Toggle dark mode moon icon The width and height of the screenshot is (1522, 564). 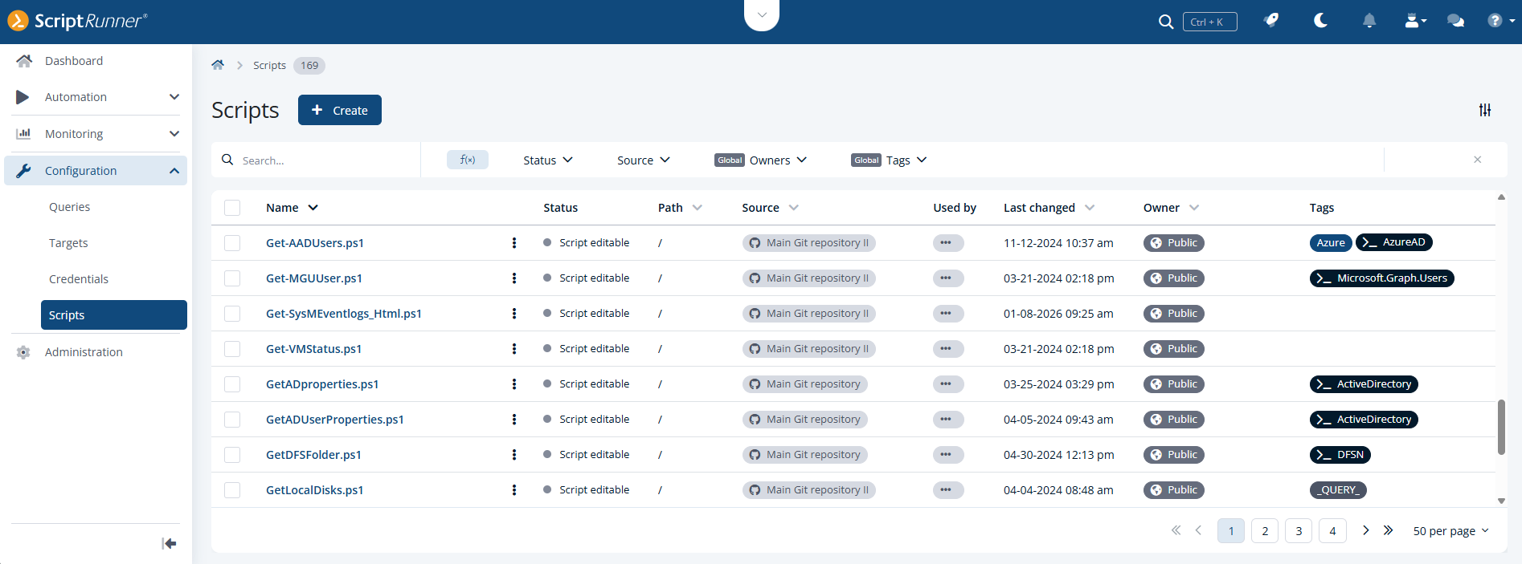click(x=1320, y=21)
